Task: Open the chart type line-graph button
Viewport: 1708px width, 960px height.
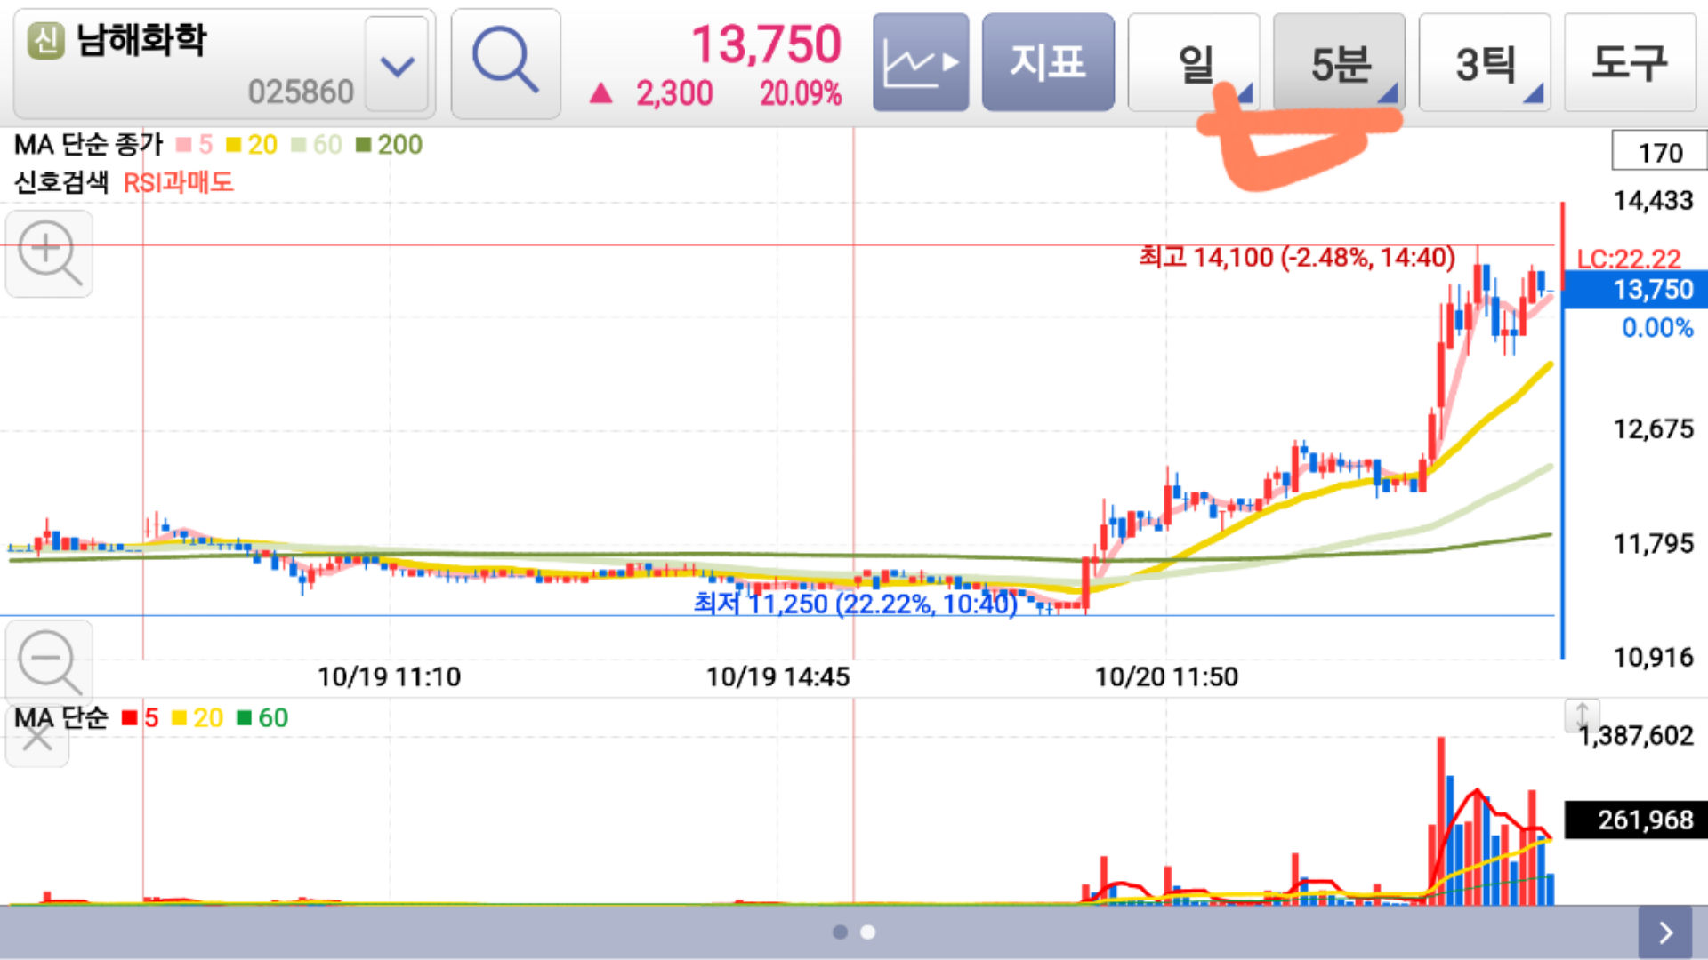Action: pyautogui.click(x=920, y=62)
